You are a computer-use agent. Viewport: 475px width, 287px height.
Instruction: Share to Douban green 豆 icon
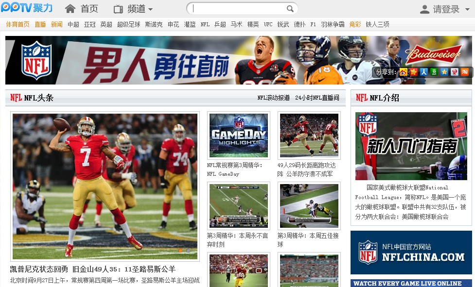(x=434, y=72)
